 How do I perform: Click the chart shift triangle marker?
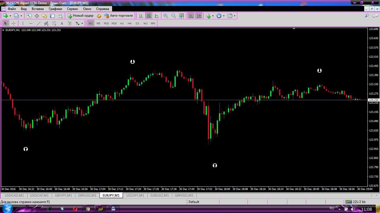(x=294, y=28)
